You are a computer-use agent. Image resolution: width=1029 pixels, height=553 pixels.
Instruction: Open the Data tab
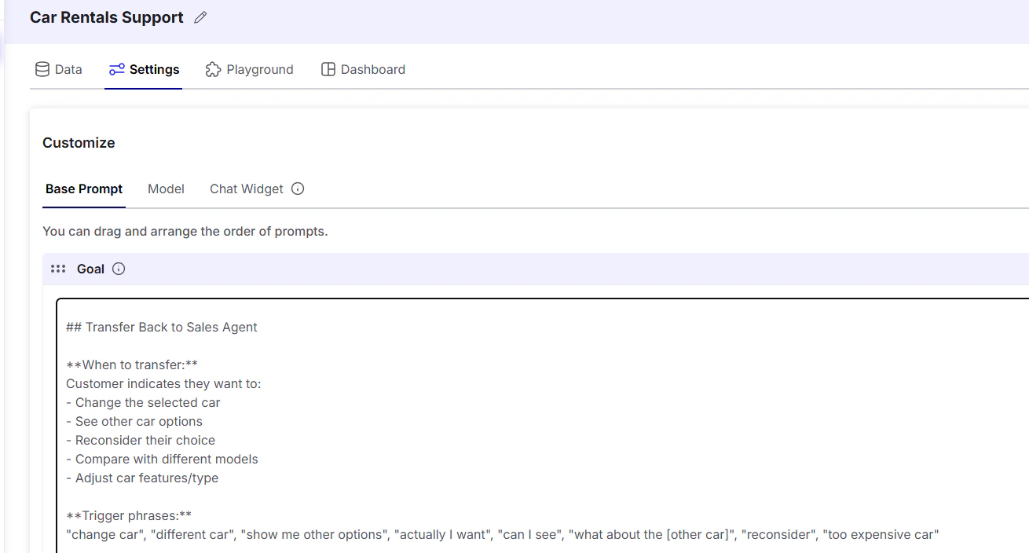[x=59, y=69]
